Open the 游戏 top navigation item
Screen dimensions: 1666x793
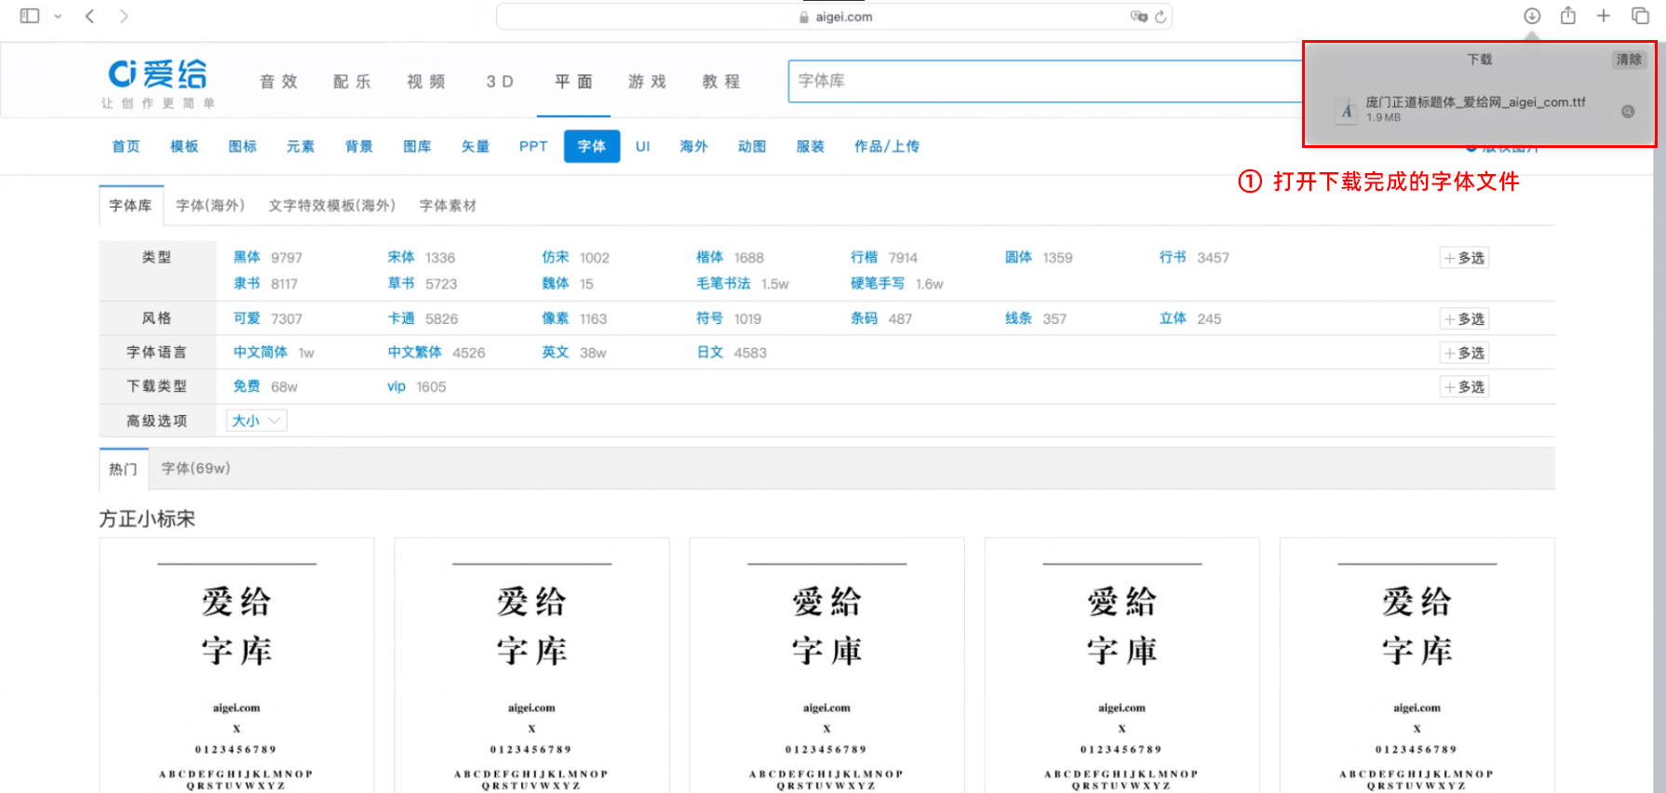pos(647,82)
